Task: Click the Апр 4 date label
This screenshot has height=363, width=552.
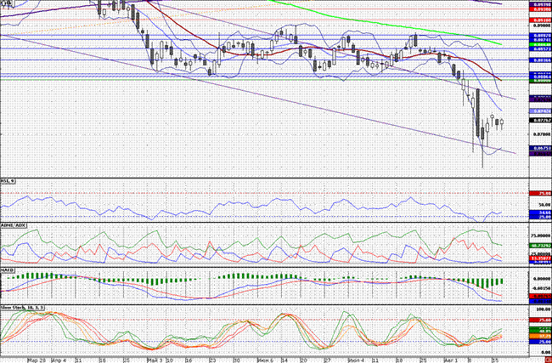Action: (x=59, y=360)
